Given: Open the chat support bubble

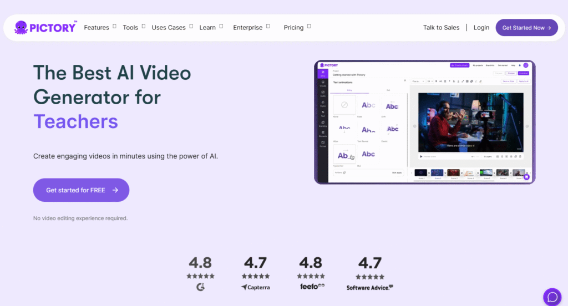Looking at the screenshot, I should [552, 297].
